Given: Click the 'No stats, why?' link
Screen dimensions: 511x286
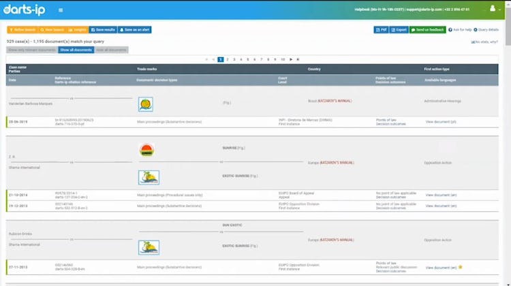Looking at the screenshot, I should pyautogui.click(x=484, y=42).
